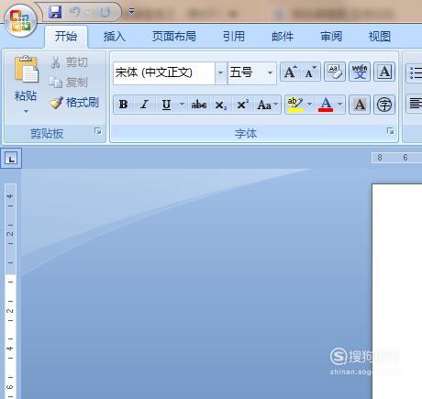Expand font color dropdown arrow

coord(340,105)
